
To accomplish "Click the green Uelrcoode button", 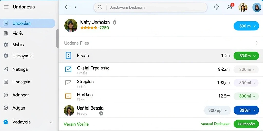I will [246, 124].
